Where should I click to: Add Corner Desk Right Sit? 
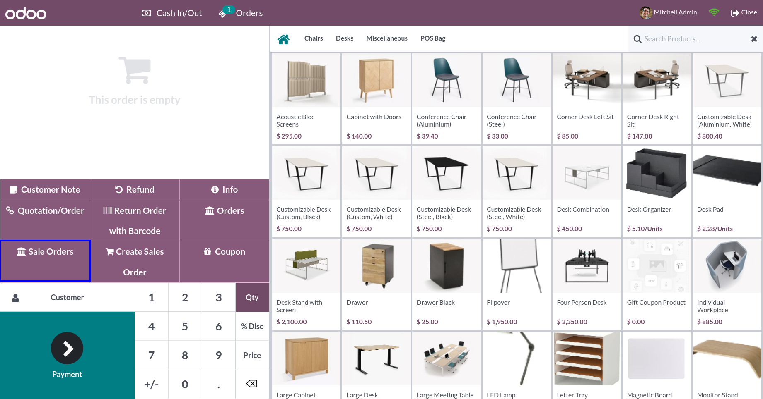(x=657, y=98)
